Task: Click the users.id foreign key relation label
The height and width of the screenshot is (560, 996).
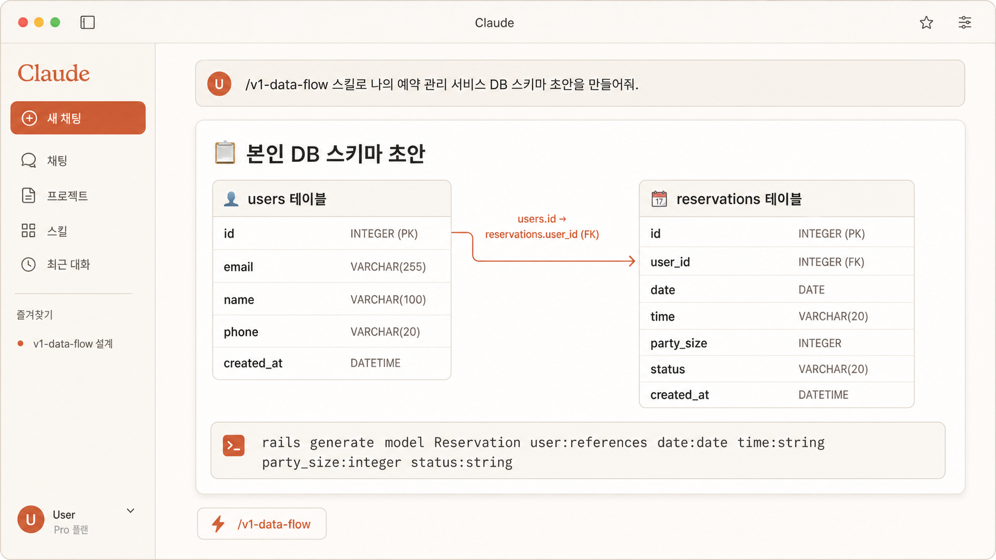Action: (x=542, y=227)
